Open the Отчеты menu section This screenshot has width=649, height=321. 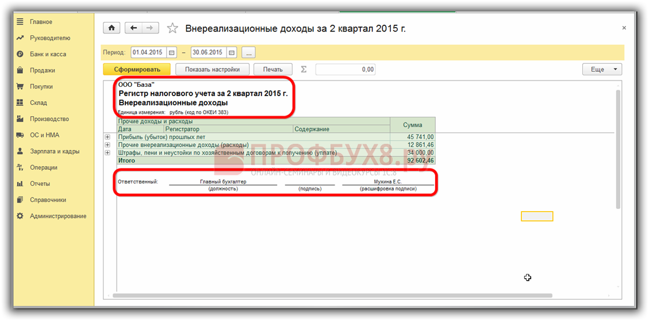point(40,184)
